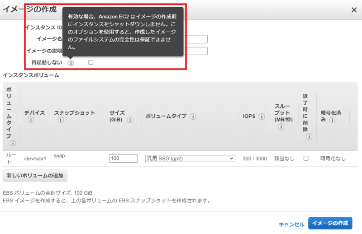The width and height of the screenshot is (362, 234).
Task: Click info icon under スループット (MB/秒)
Action: (x=281, y=126)
